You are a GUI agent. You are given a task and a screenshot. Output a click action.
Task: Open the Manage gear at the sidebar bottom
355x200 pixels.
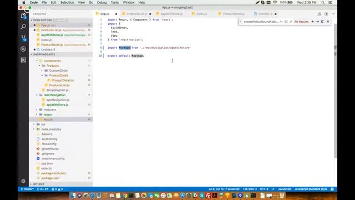click(x=23, y=181)
